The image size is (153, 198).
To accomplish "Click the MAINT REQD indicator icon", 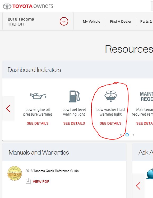I will (146, 96).
